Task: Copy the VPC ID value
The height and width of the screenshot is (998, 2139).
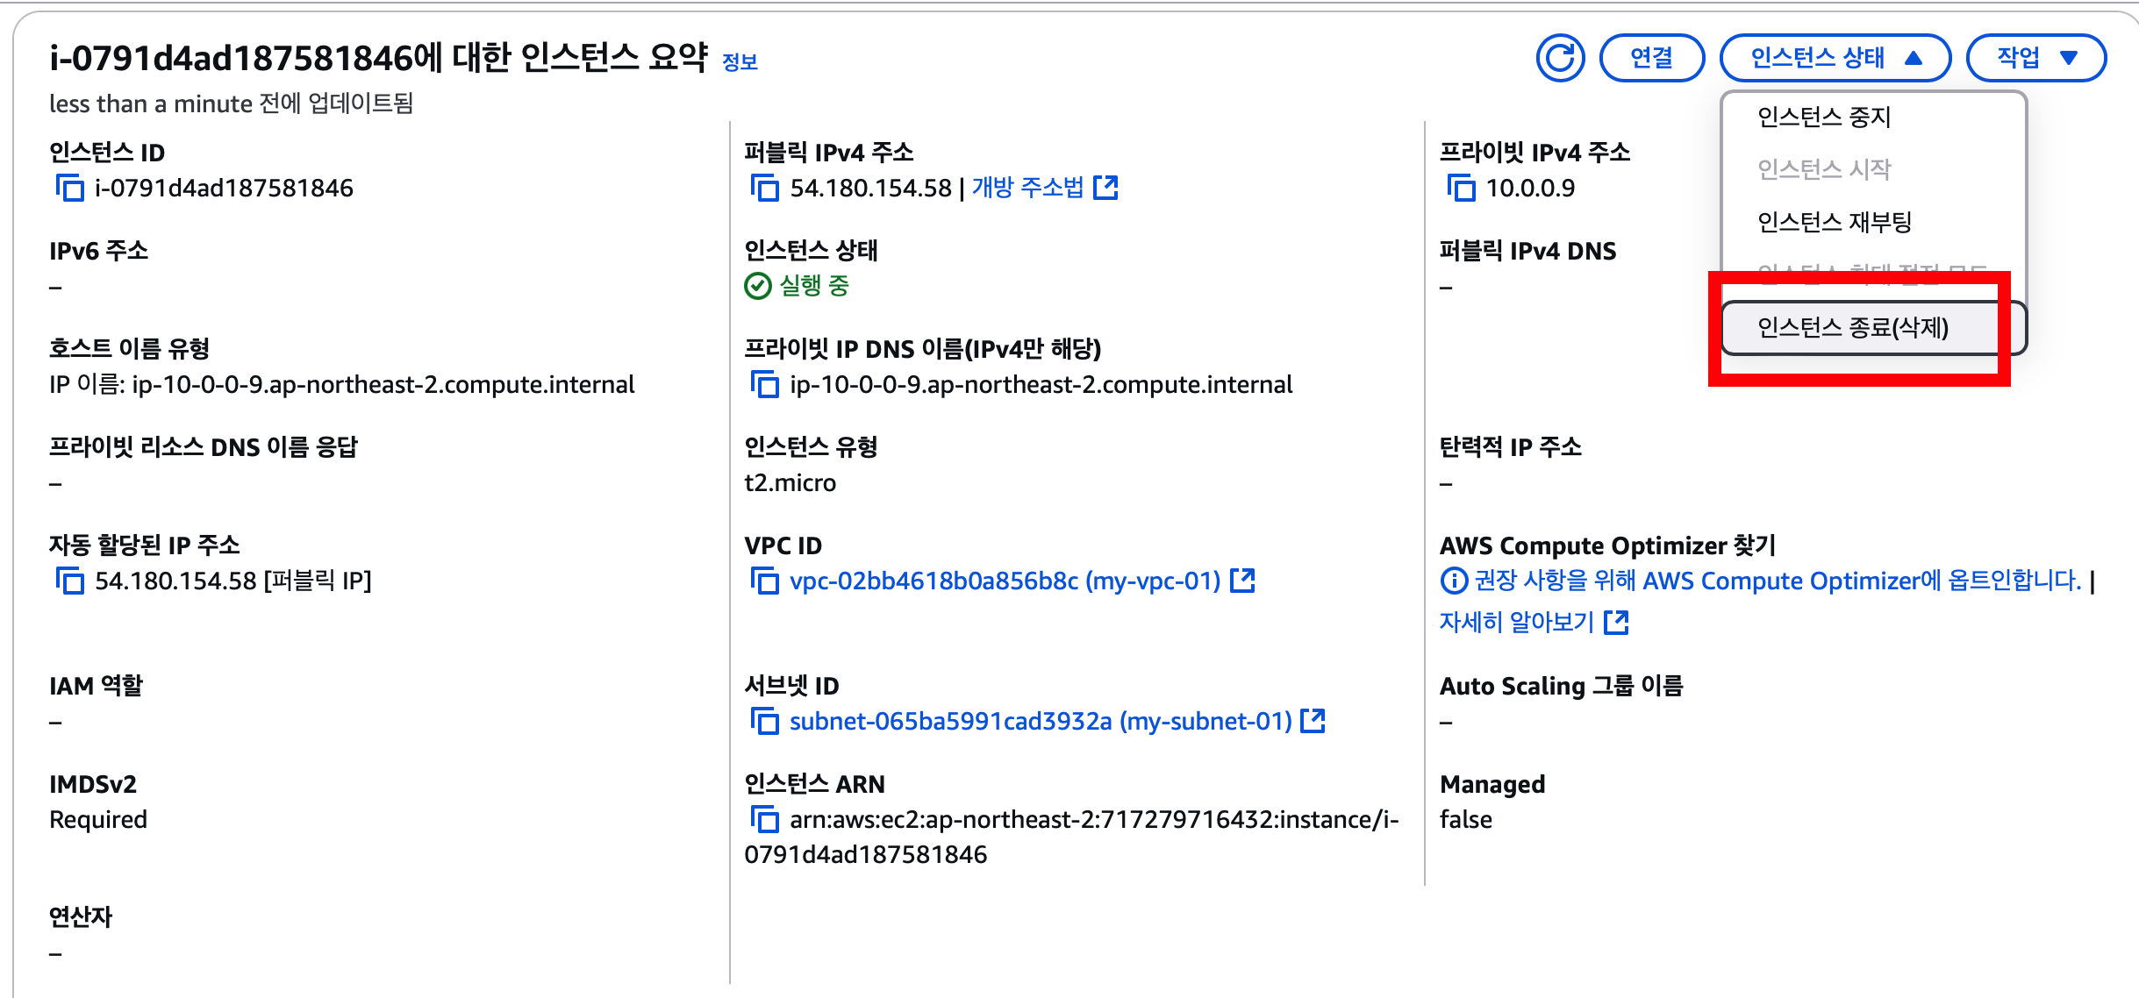Action: tap(764, 581)
